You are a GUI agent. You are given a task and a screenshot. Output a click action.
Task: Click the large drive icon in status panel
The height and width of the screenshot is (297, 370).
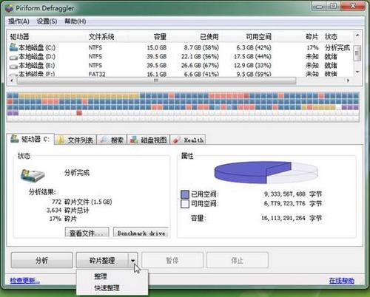(33, 176)
